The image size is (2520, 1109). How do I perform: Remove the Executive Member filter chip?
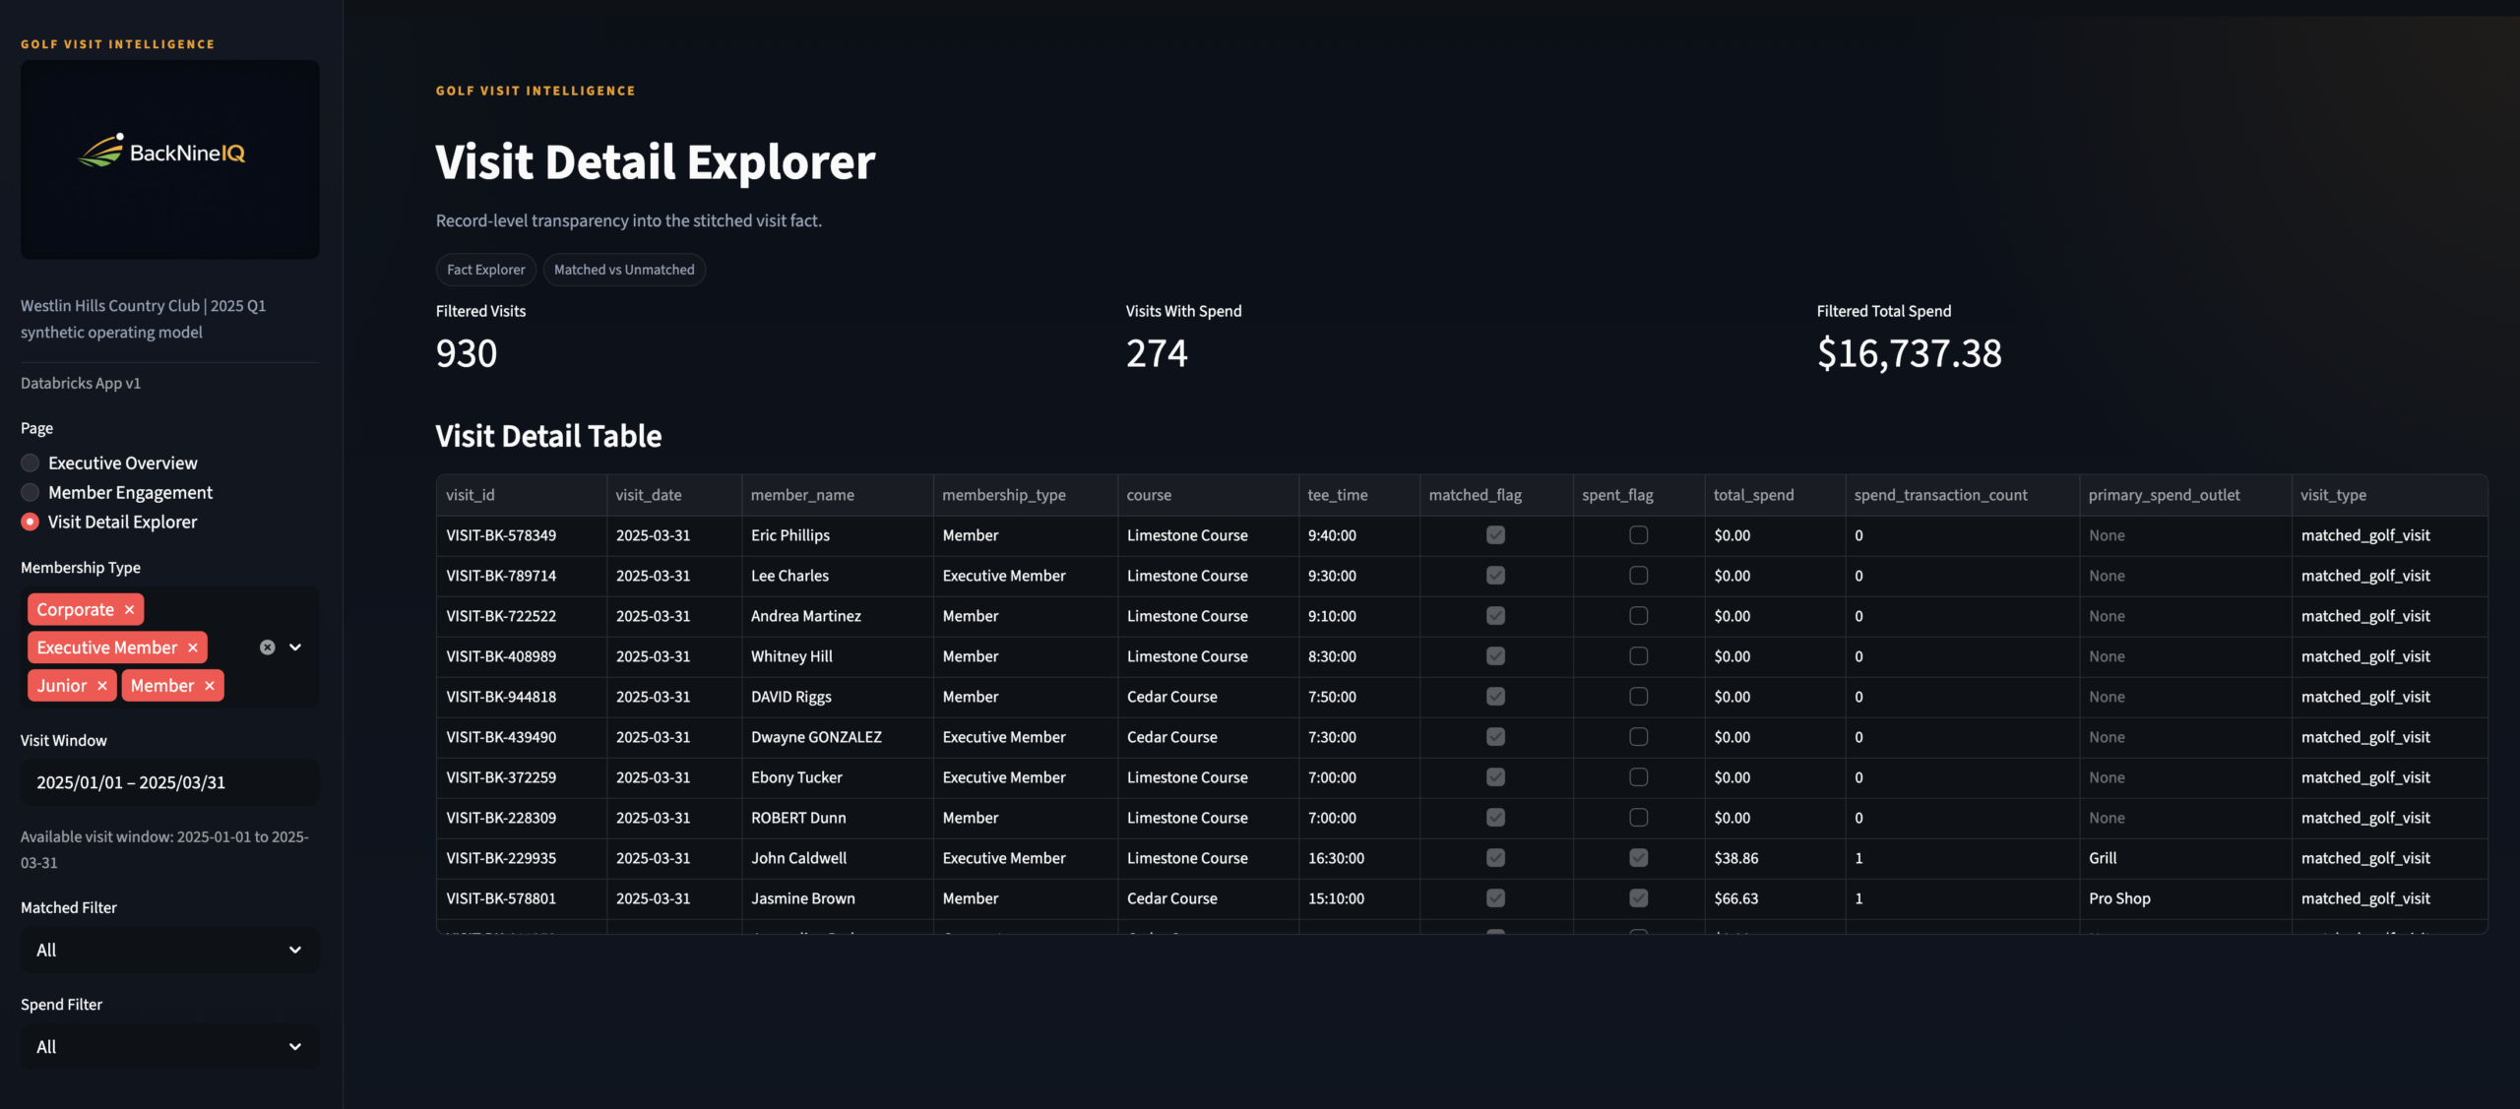tap(193, 647)
